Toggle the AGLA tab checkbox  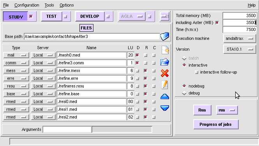click(149, 16)
